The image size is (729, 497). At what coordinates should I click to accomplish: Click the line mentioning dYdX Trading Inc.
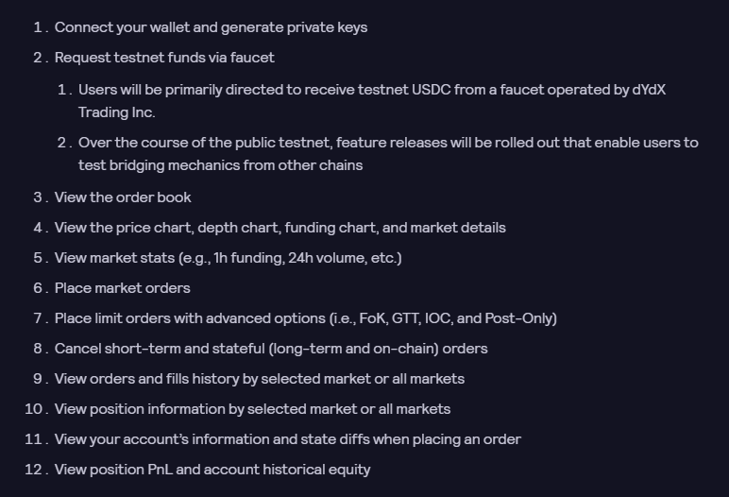[372, 100]
